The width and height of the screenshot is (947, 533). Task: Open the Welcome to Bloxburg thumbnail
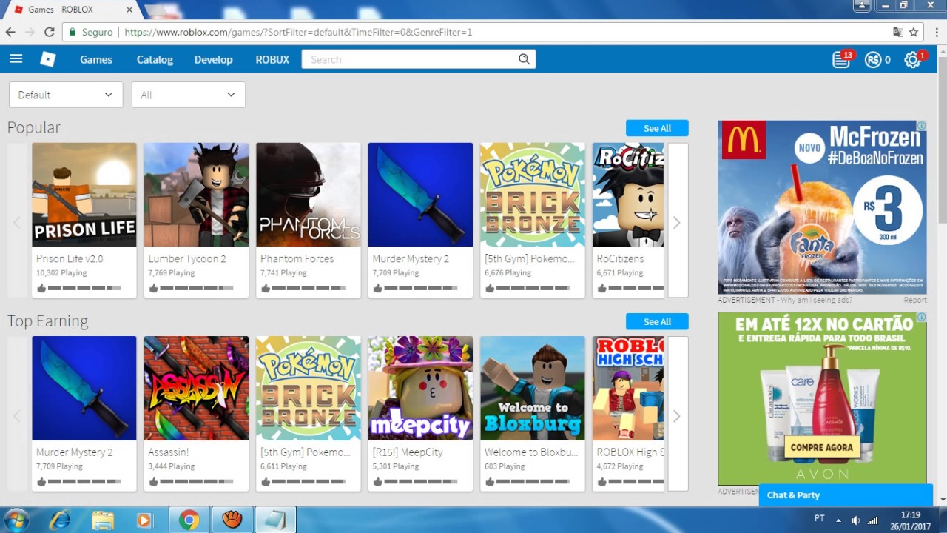pyautogui.click(x=533, y=388)
